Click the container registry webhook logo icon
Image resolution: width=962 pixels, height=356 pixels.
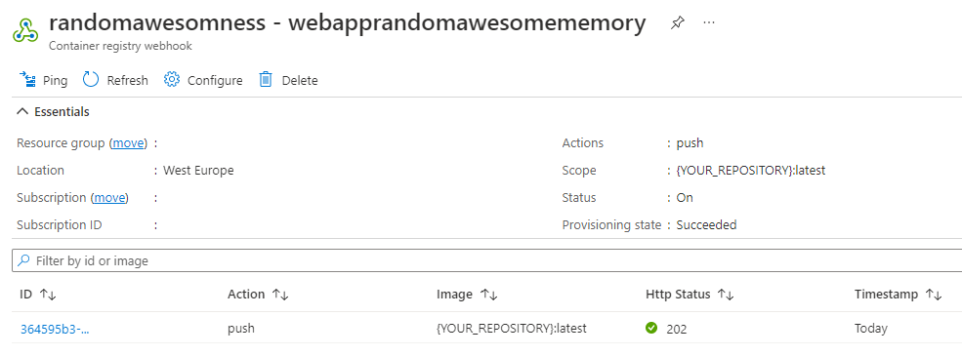coord(25,31)
